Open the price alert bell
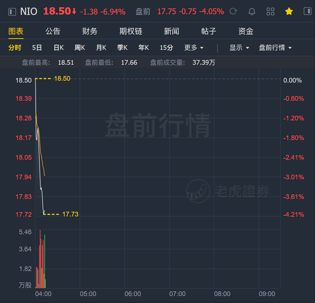Image resolution: width=315 pixels, height=303 pixels. coord(252,12)
